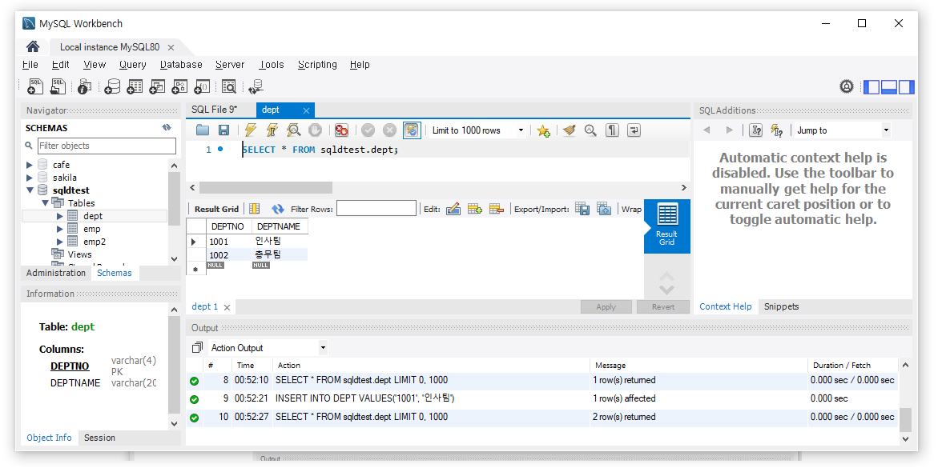The height and width of the screenshot is (472, 946).
Task: Toggle stop-on-error execution icon
Action: coord(341,130)
